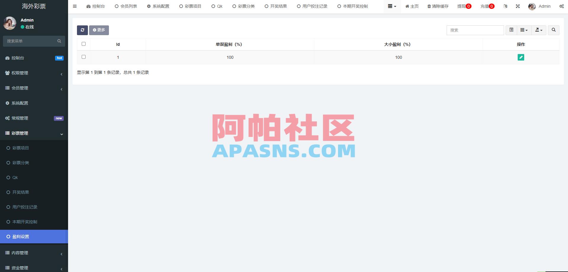
Task: Select the 搜索 magnifier search icon
Action: pos(553,30)
